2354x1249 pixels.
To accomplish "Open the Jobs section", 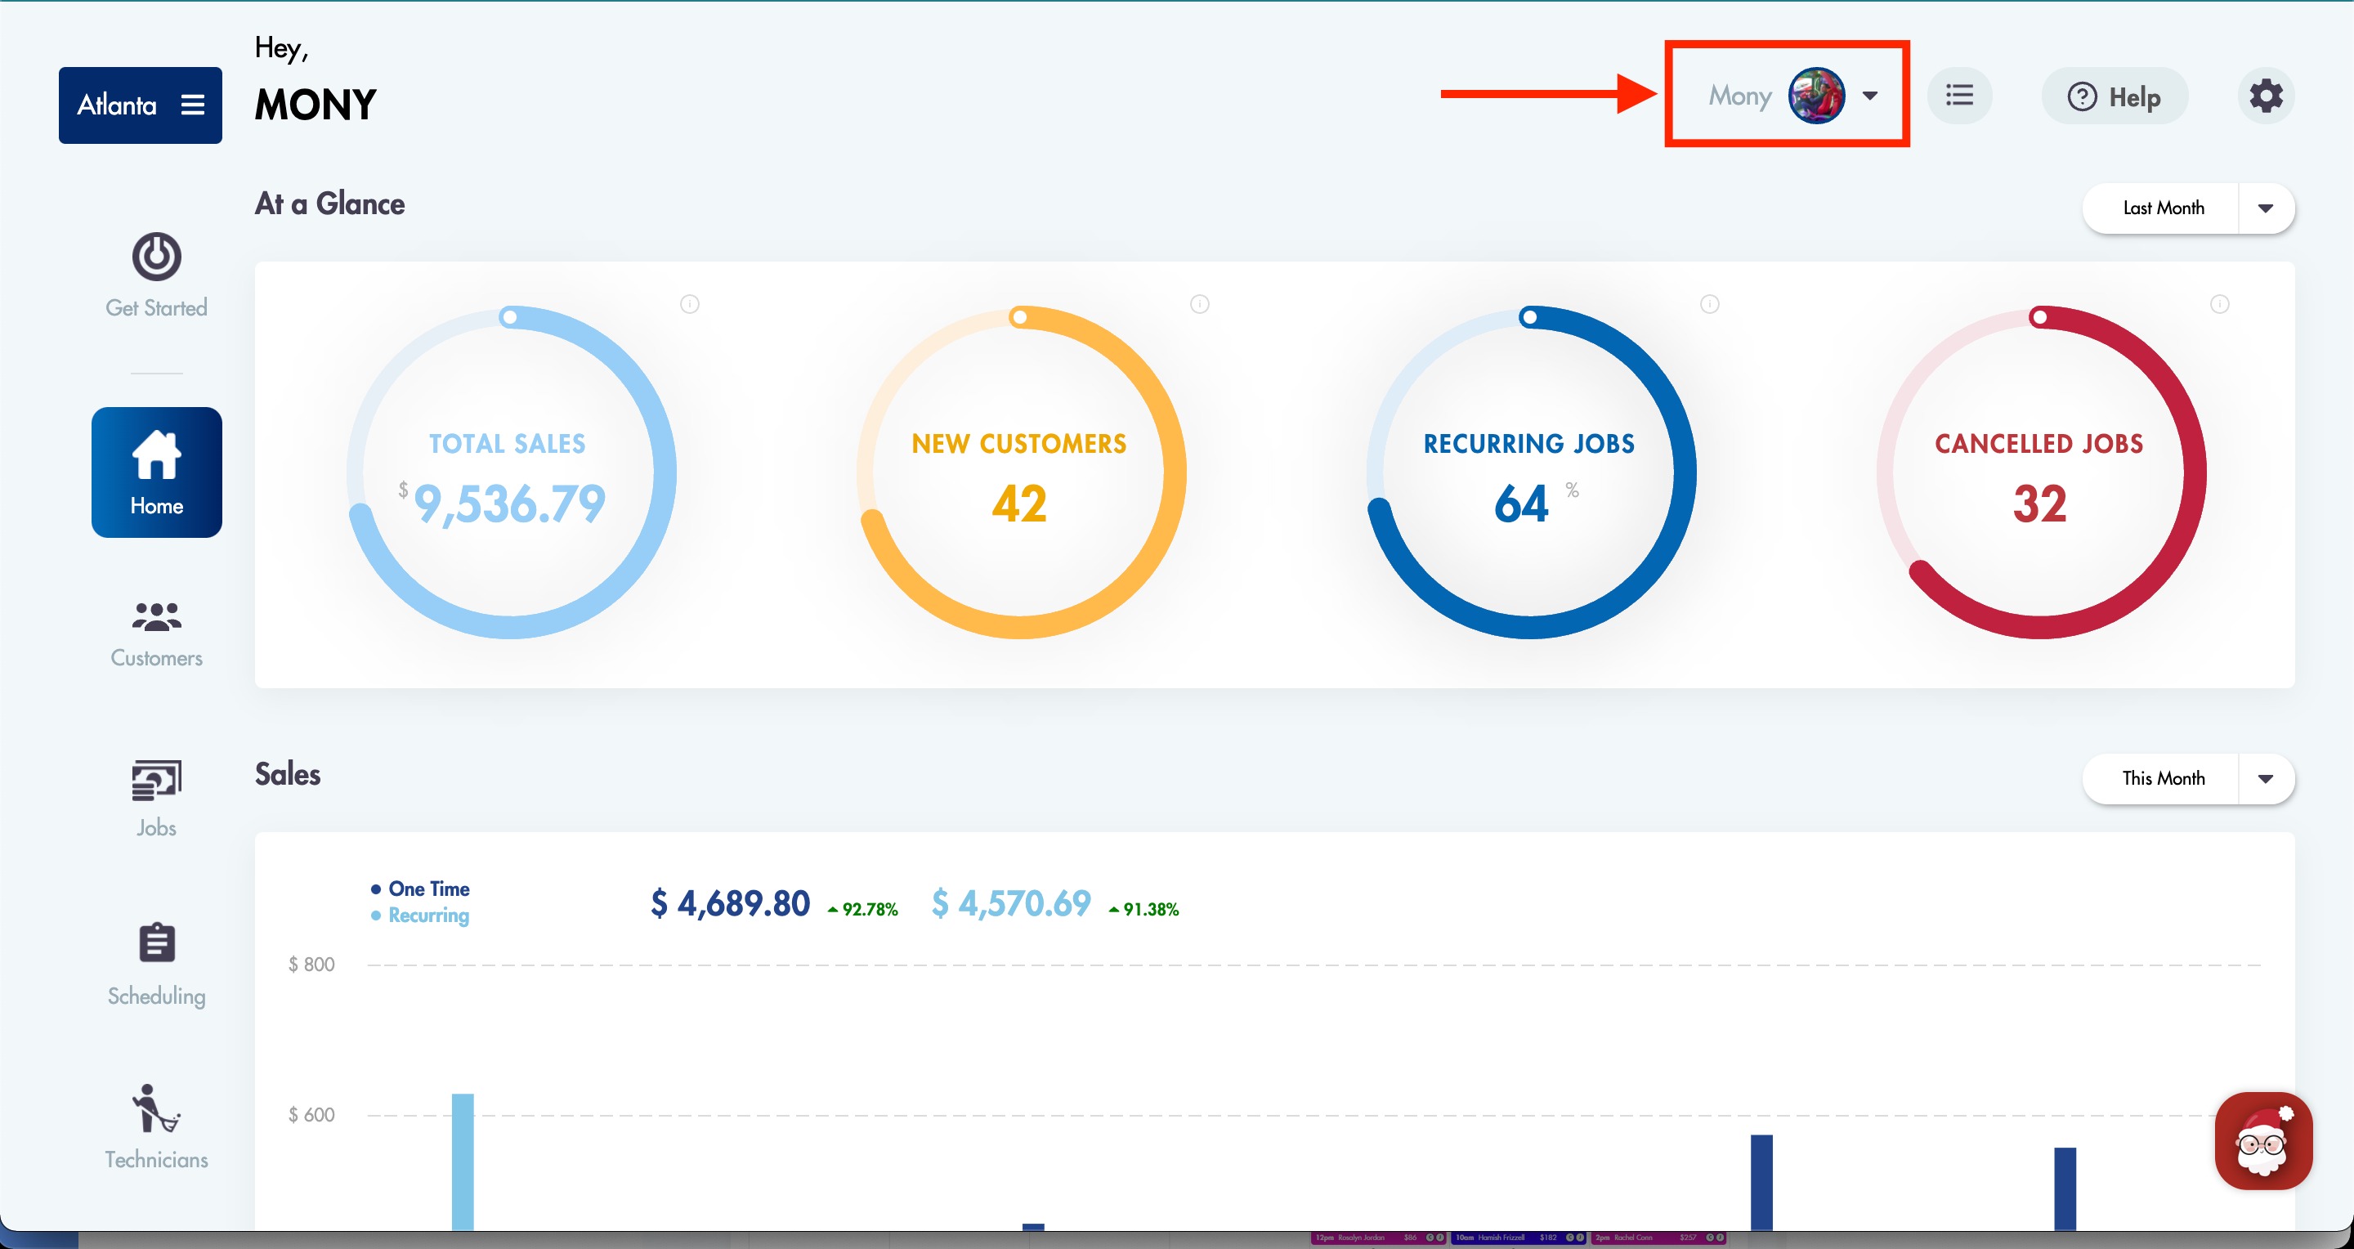I will [x=156, y=799].
